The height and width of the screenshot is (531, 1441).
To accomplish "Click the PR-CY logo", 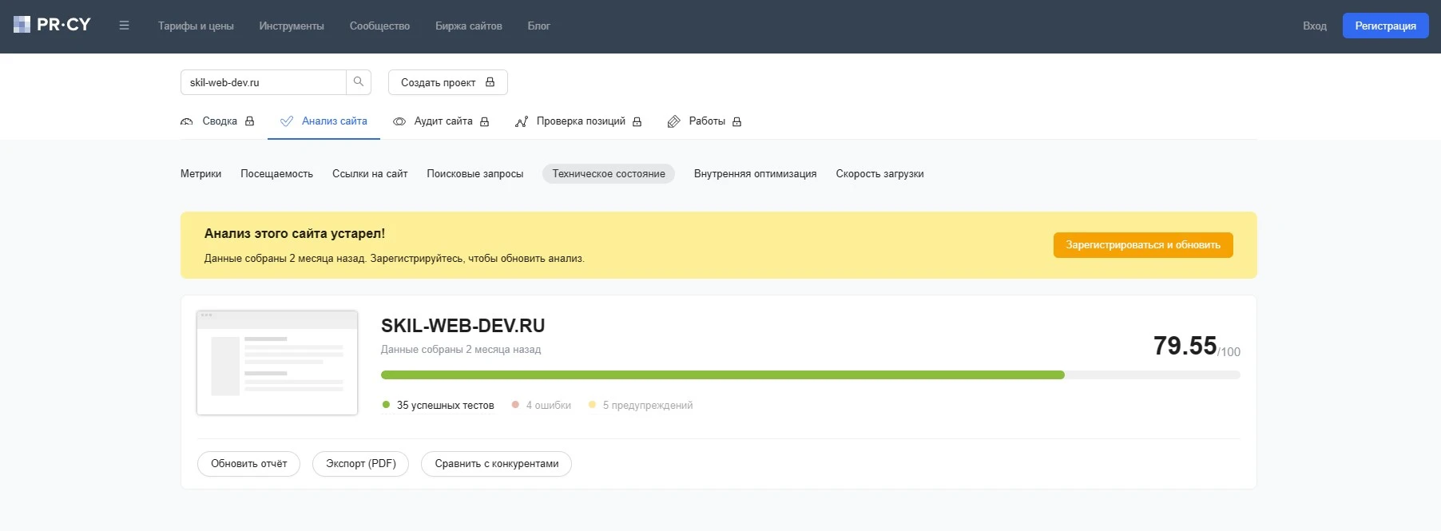I will coord(52,25).
